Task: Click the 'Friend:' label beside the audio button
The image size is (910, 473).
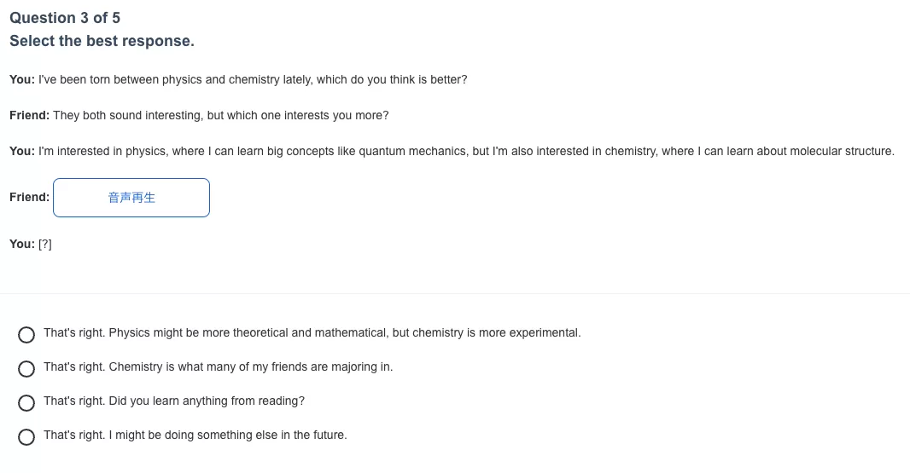Action: [30, 197]
